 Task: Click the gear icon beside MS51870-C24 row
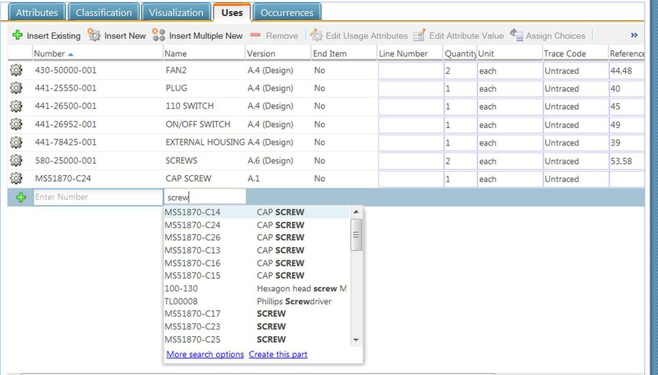pos(16,178)
